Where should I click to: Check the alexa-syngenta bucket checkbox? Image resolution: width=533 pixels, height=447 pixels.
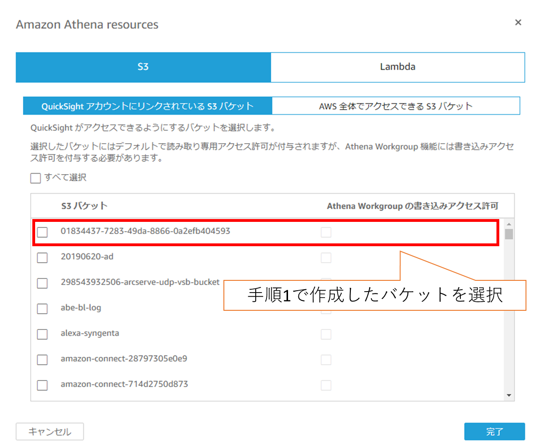click(x=42, y=334)
